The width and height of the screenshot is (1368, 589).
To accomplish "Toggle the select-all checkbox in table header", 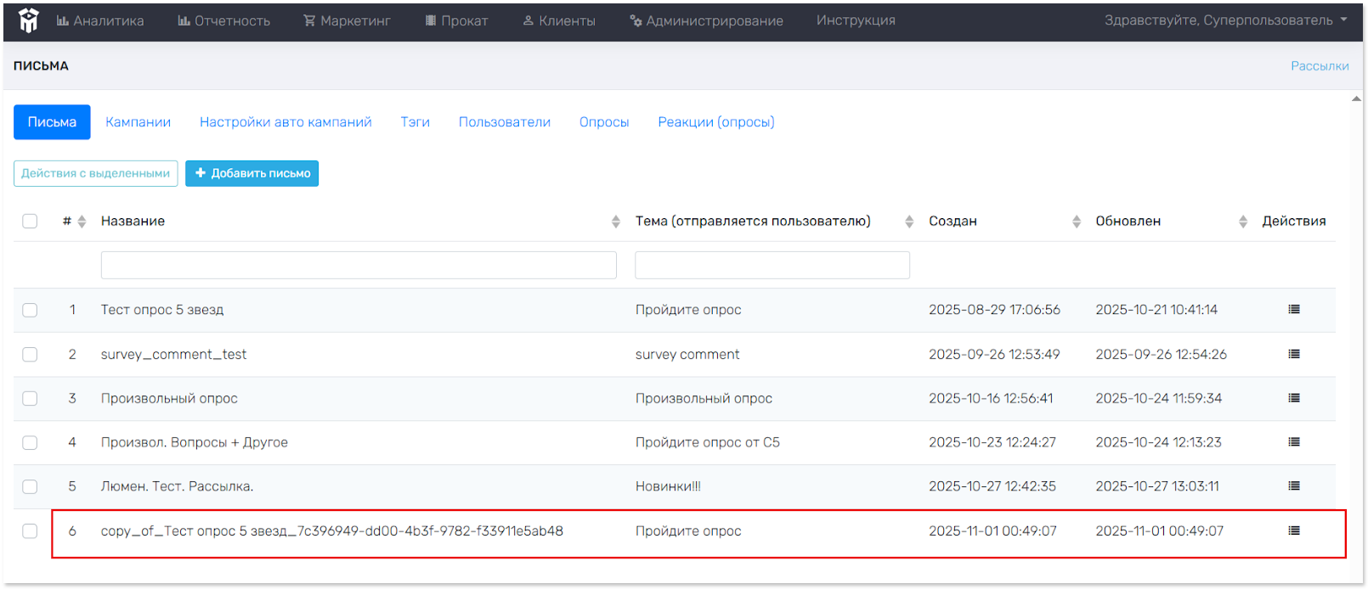I will tap(30, 222).
